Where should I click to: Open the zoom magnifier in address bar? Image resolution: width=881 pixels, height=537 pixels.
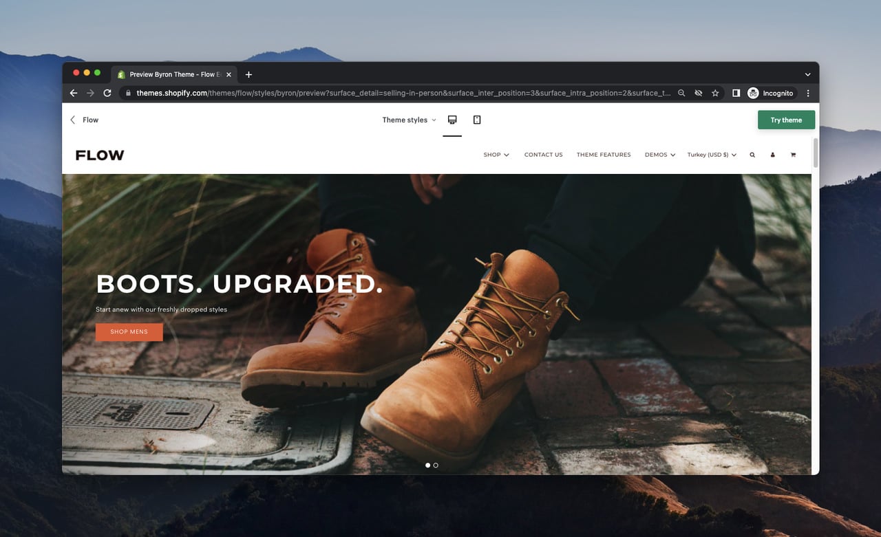tap(681, 93)
